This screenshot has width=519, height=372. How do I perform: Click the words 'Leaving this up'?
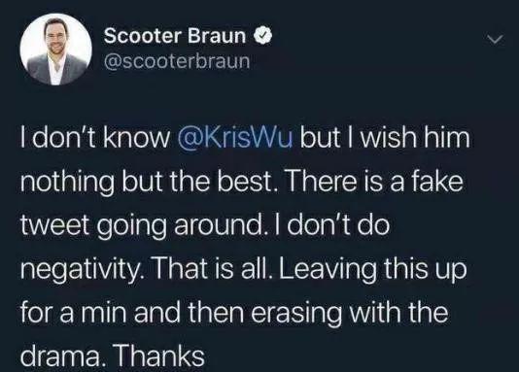(372, 270)
